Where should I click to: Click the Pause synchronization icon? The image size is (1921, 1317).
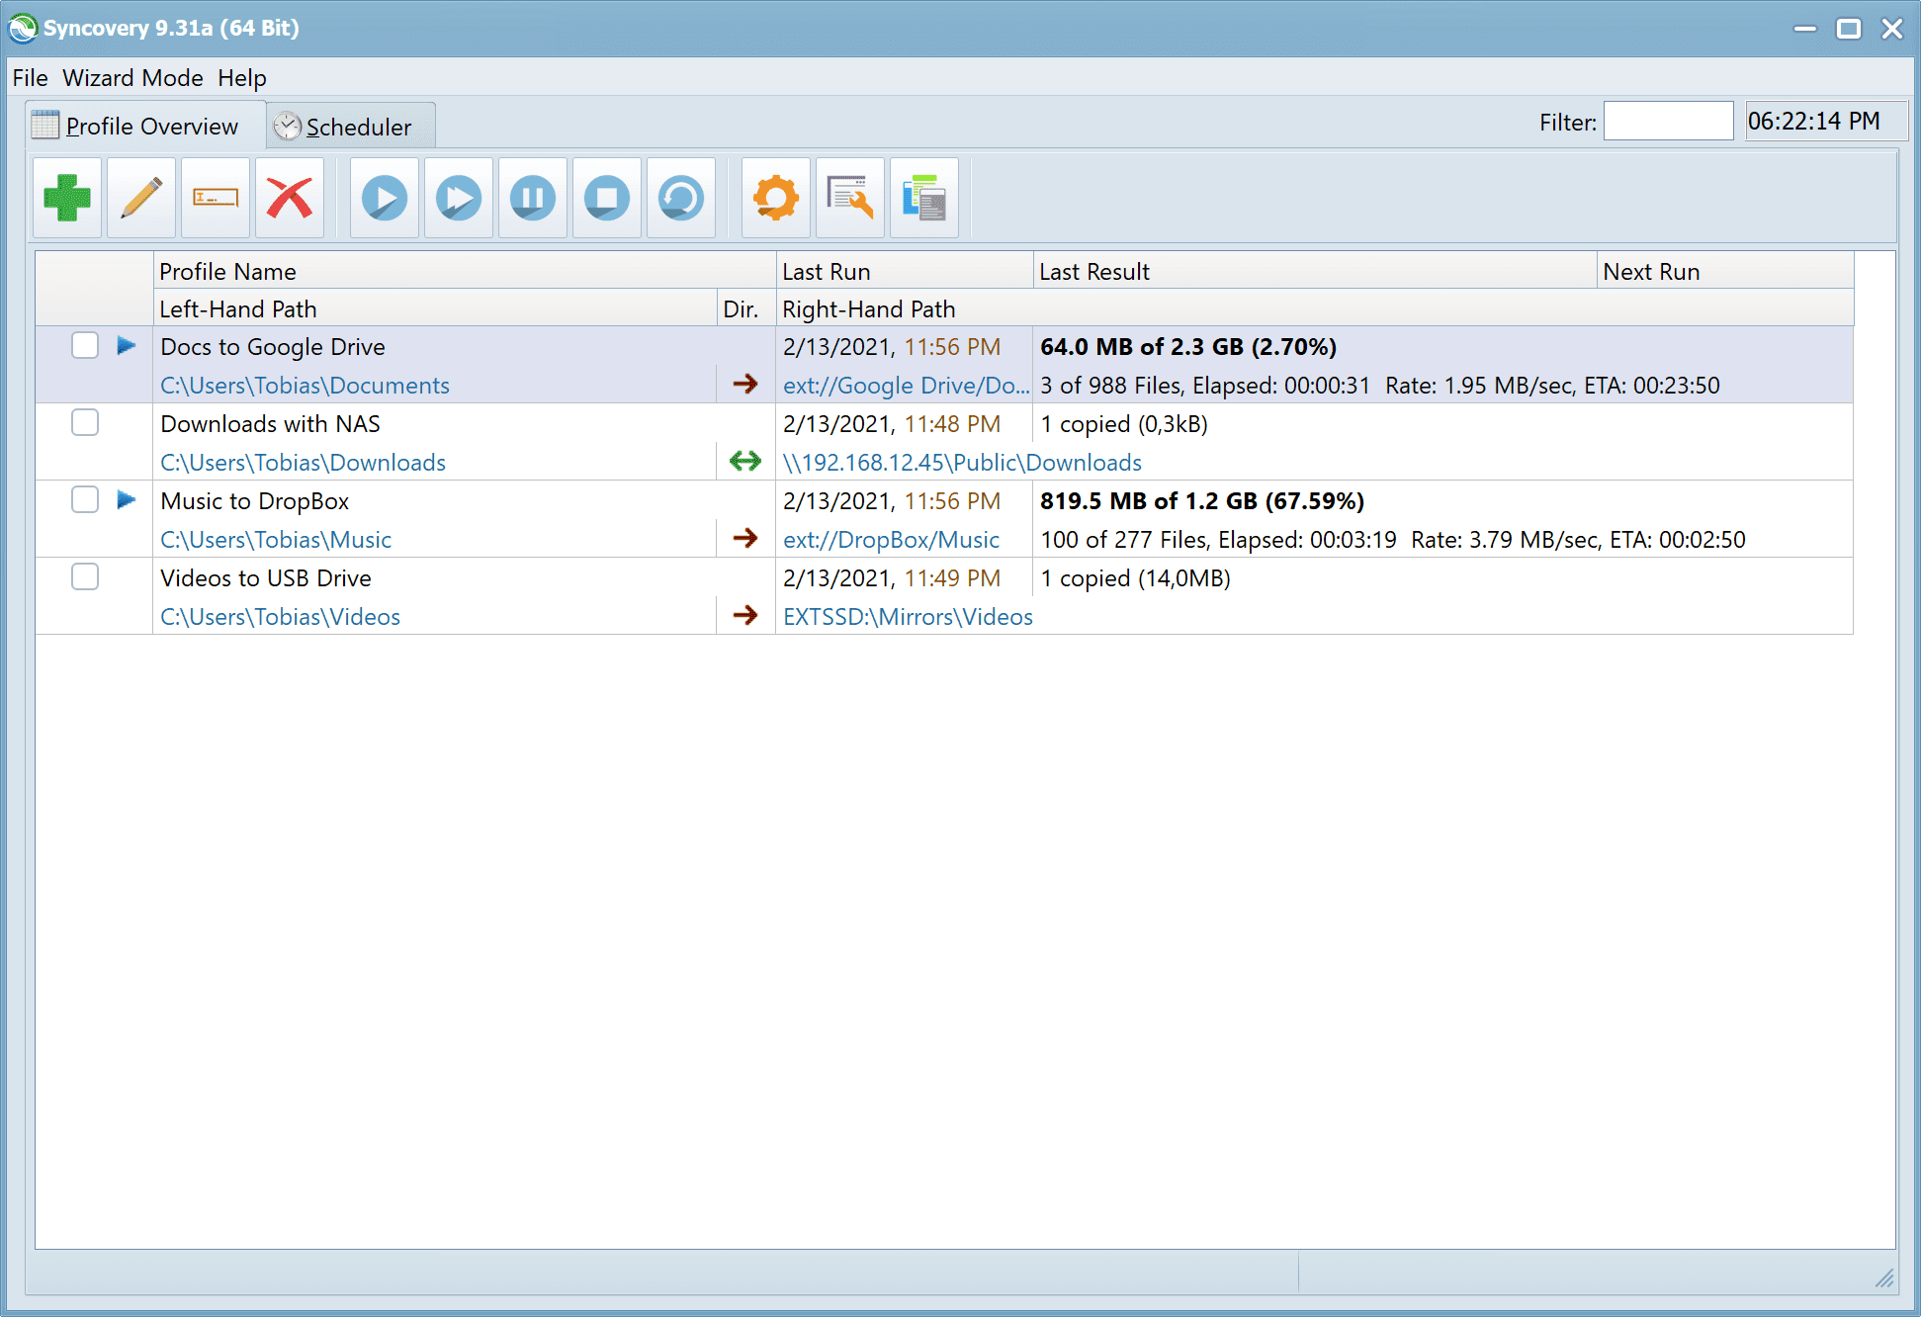(533, 196)
